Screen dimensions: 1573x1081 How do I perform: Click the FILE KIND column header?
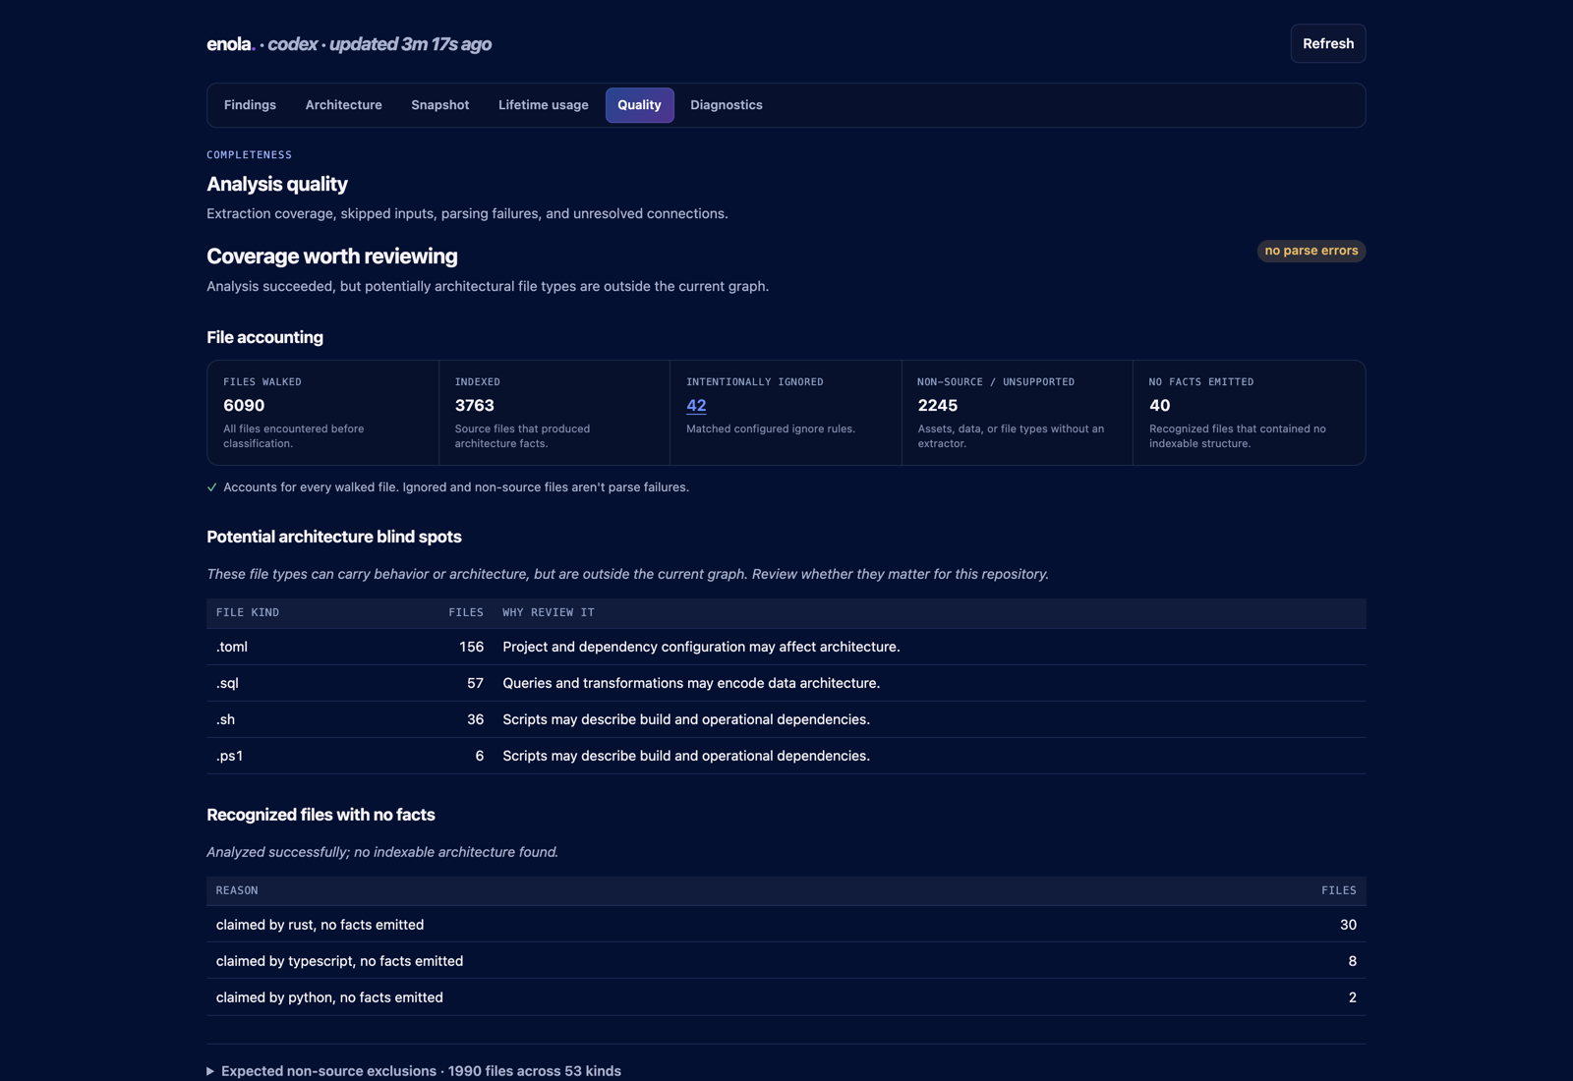coord(248,612)
